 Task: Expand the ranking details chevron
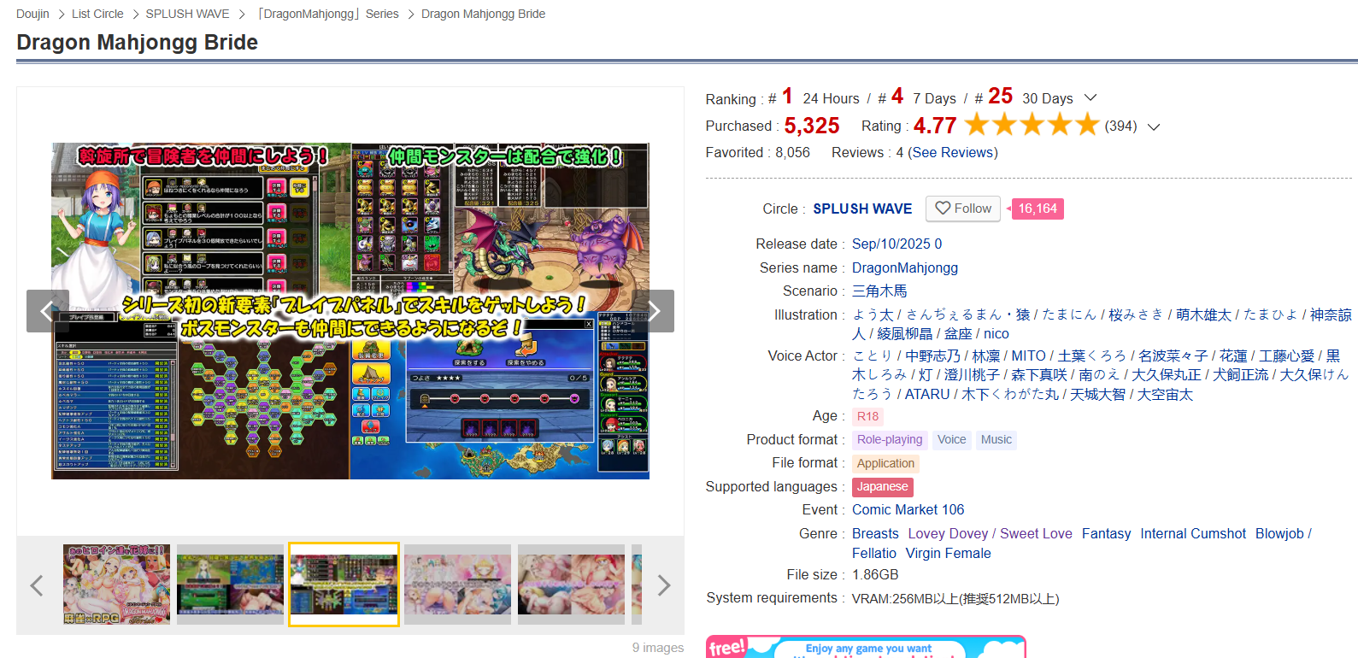pyautogui.click(x=1091, y=98)
